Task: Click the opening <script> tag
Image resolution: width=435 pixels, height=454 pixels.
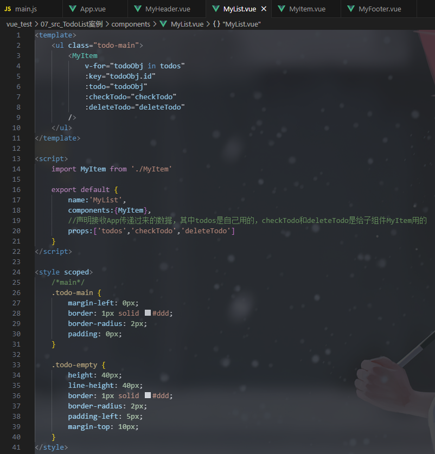Action: point(52,159)
